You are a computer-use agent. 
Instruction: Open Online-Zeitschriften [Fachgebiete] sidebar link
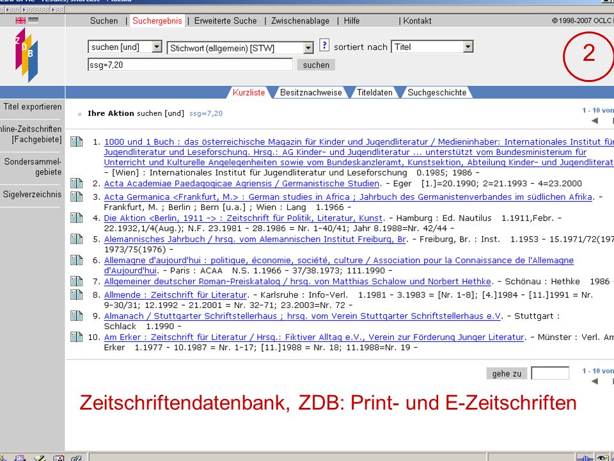(x=31, y=134)
